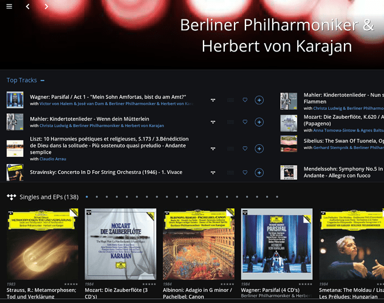Favorite the Stravinsky Concerto heart
The height and width of the screenshot is (303, 384).
245,172
